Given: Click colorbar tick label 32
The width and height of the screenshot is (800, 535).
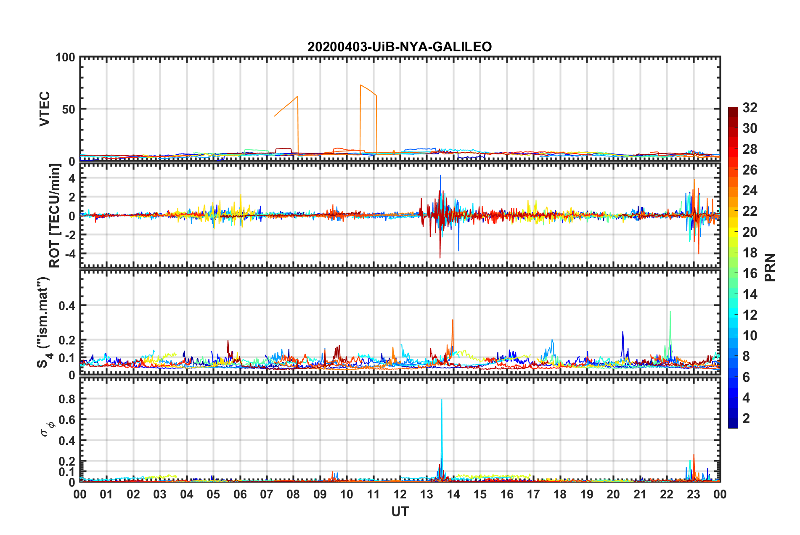Looking at the screenshot, I should click(x=750, y=108).
